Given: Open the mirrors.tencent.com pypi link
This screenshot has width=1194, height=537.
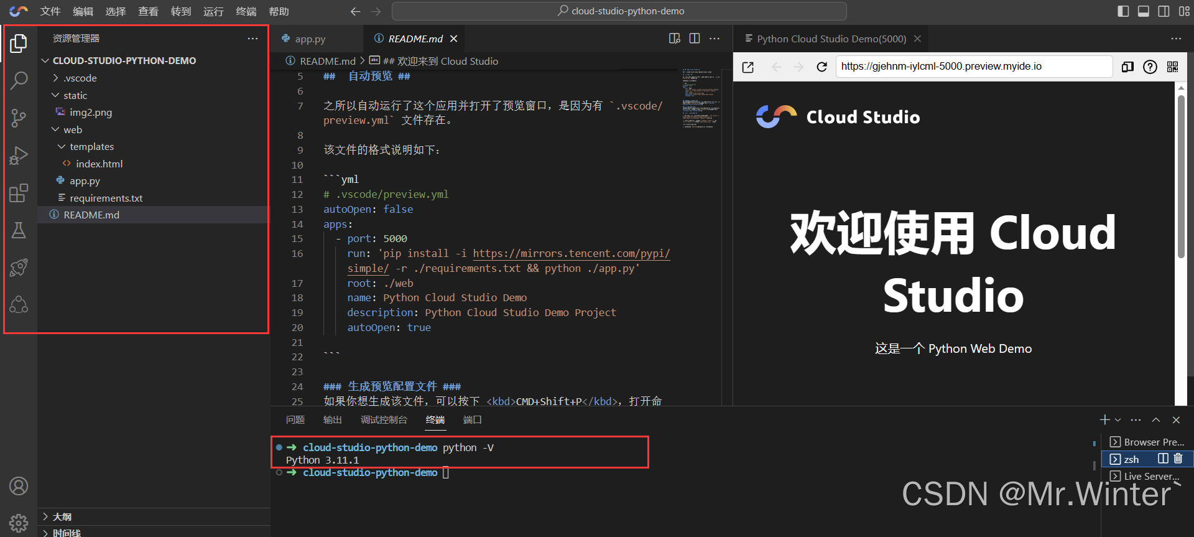Looking at the screenshot, I should (571, 253).
